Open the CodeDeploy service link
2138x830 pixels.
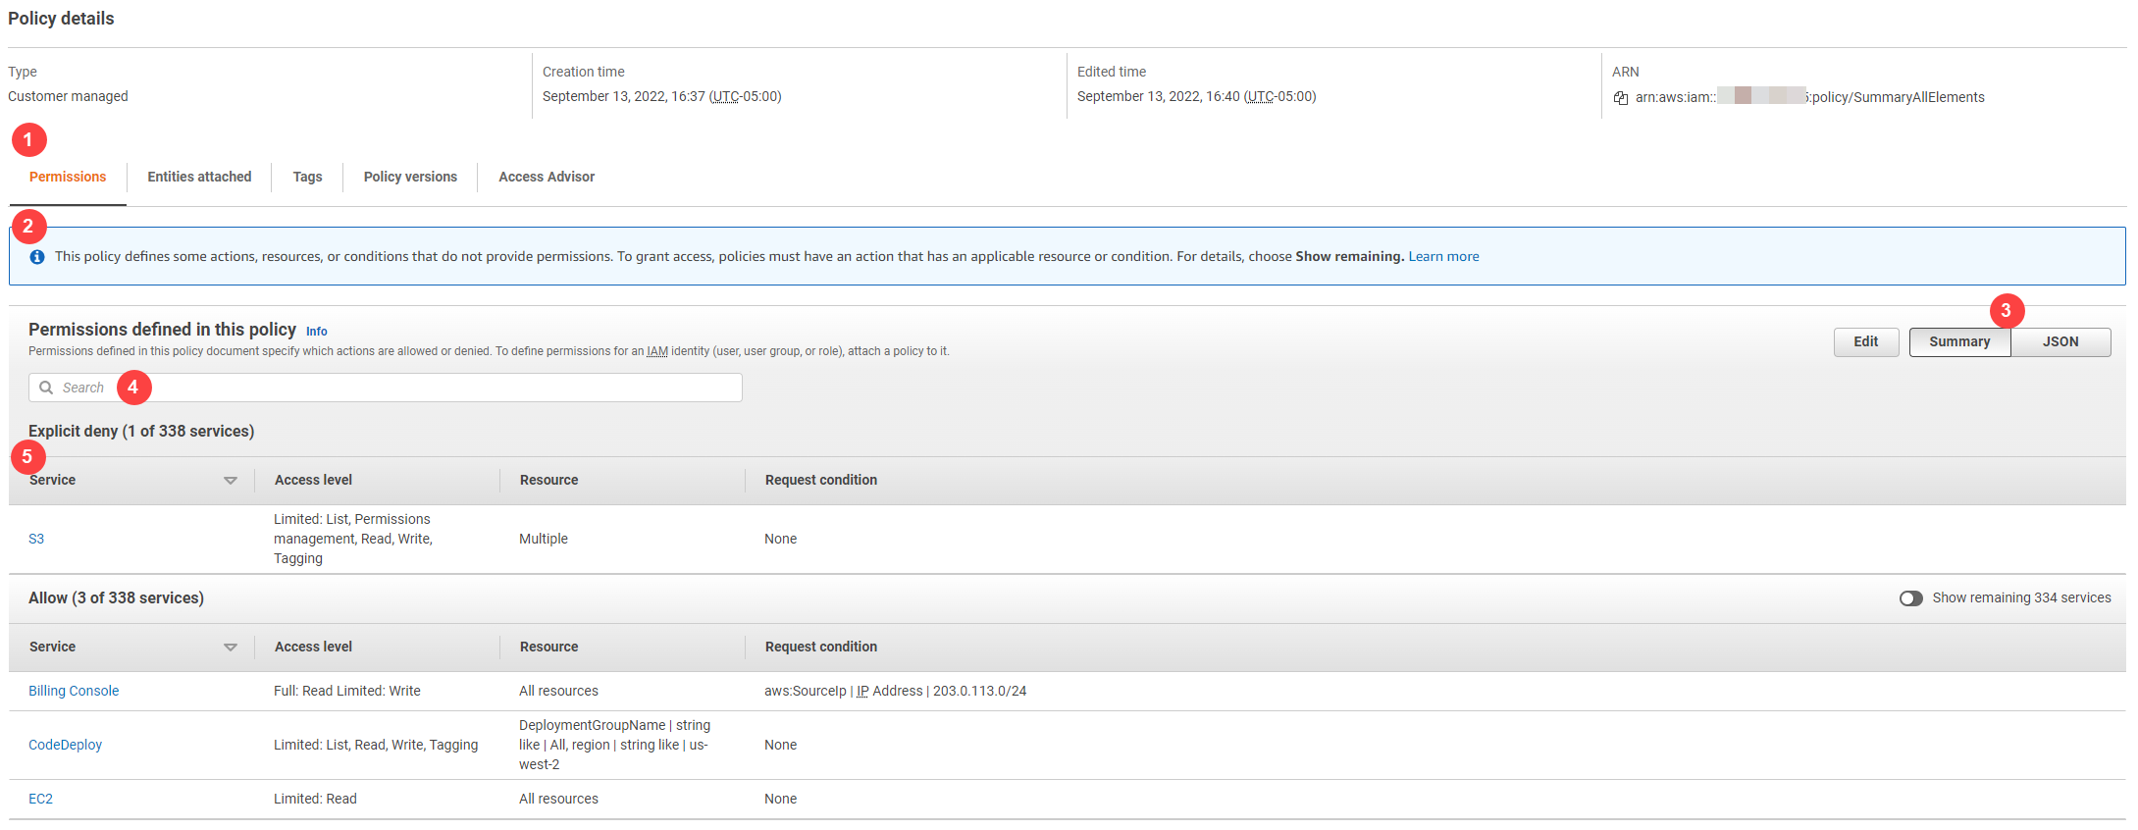(65, 746)
